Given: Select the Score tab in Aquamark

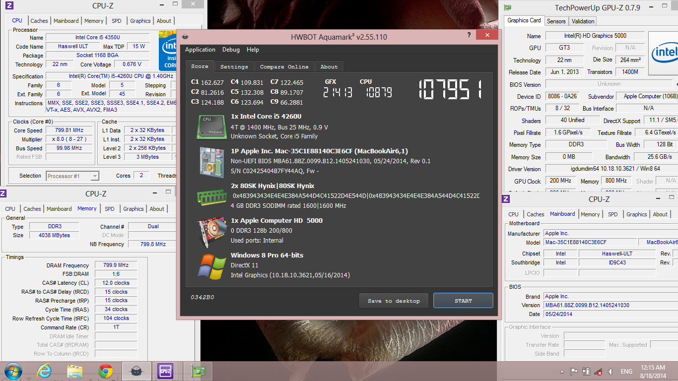Looking at the screenshot, I should pyautogui.click(x=200, y=66).
